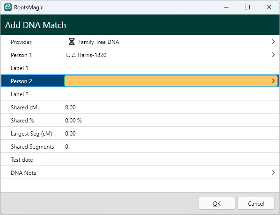Edit the Shared Segments value 0
Image resolution: width=280 pixels, height=215 pixels.
[66, 147]
